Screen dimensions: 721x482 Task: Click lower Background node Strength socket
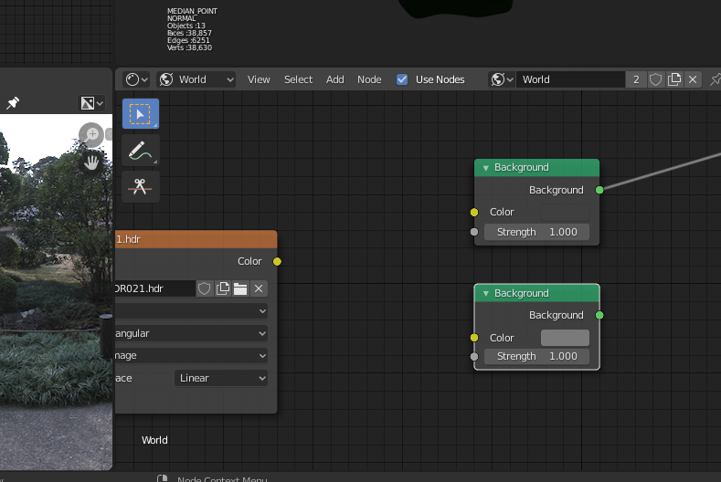coord(474,356)
